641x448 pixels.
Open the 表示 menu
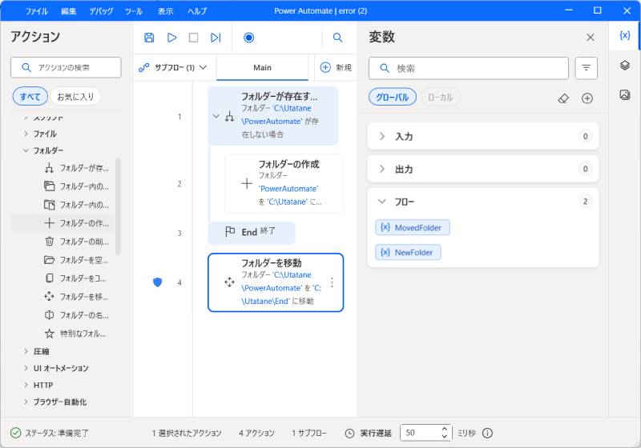point(166,11)
